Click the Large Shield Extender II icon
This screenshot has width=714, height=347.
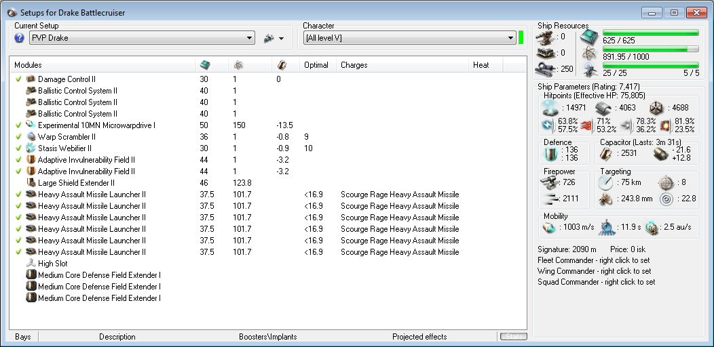31,183
